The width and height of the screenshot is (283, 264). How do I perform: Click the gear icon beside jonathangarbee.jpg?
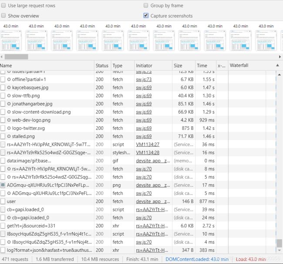click(9, 104)
